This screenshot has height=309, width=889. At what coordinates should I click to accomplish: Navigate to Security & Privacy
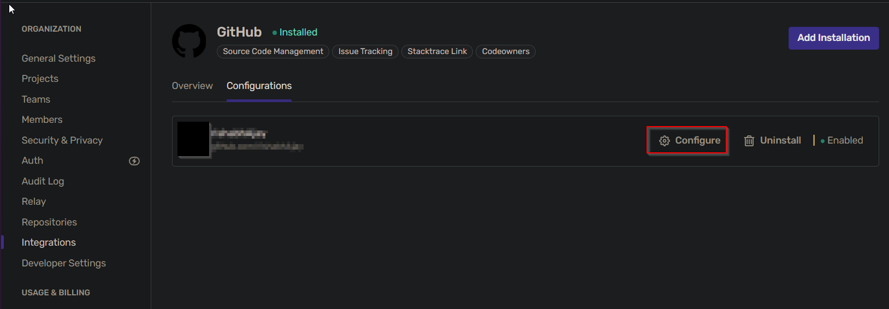coord(62,140)
